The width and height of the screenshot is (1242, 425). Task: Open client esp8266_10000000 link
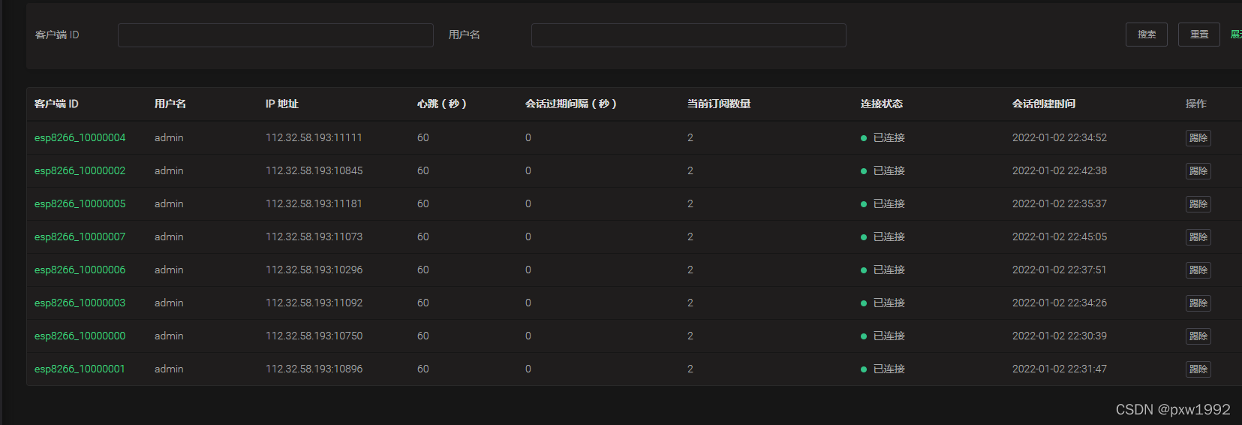(x=80, y=336)
